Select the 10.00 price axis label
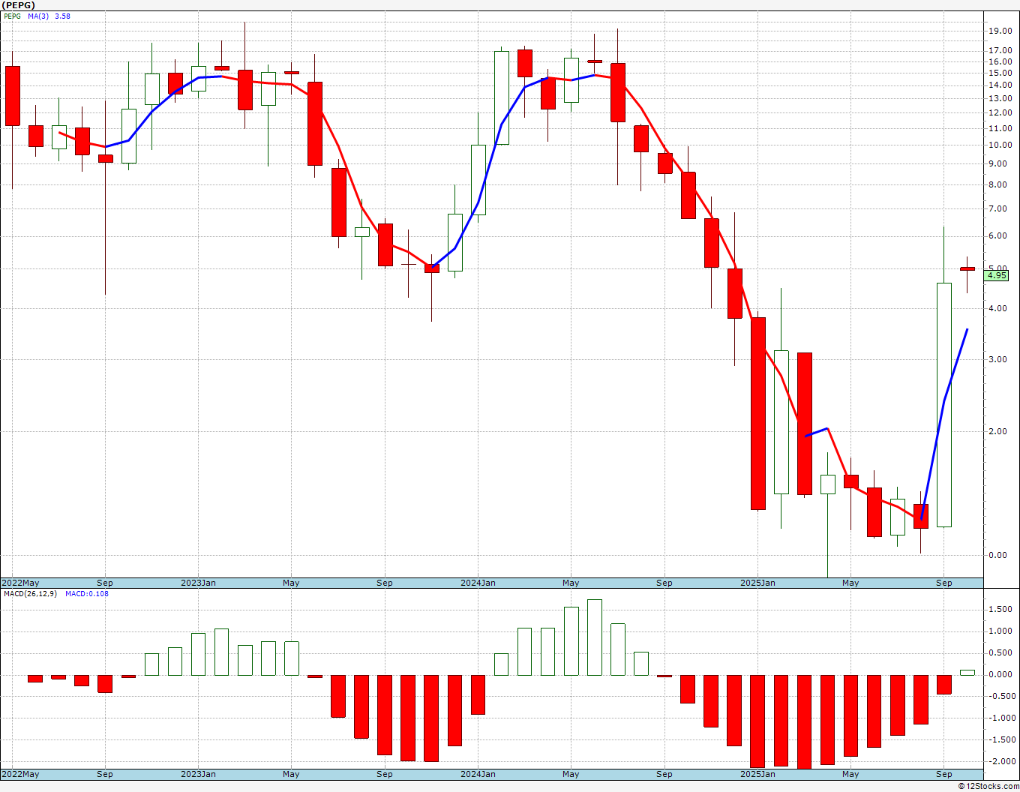This screenshot has height=792, width=1020. click(1000, 145)
